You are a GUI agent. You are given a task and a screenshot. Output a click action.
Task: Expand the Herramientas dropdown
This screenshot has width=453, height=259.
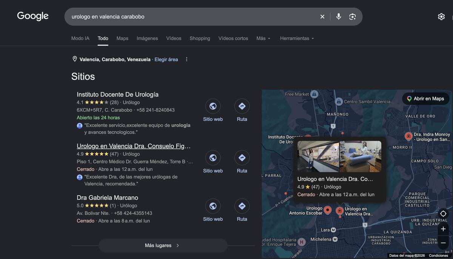tap(297, 38)
